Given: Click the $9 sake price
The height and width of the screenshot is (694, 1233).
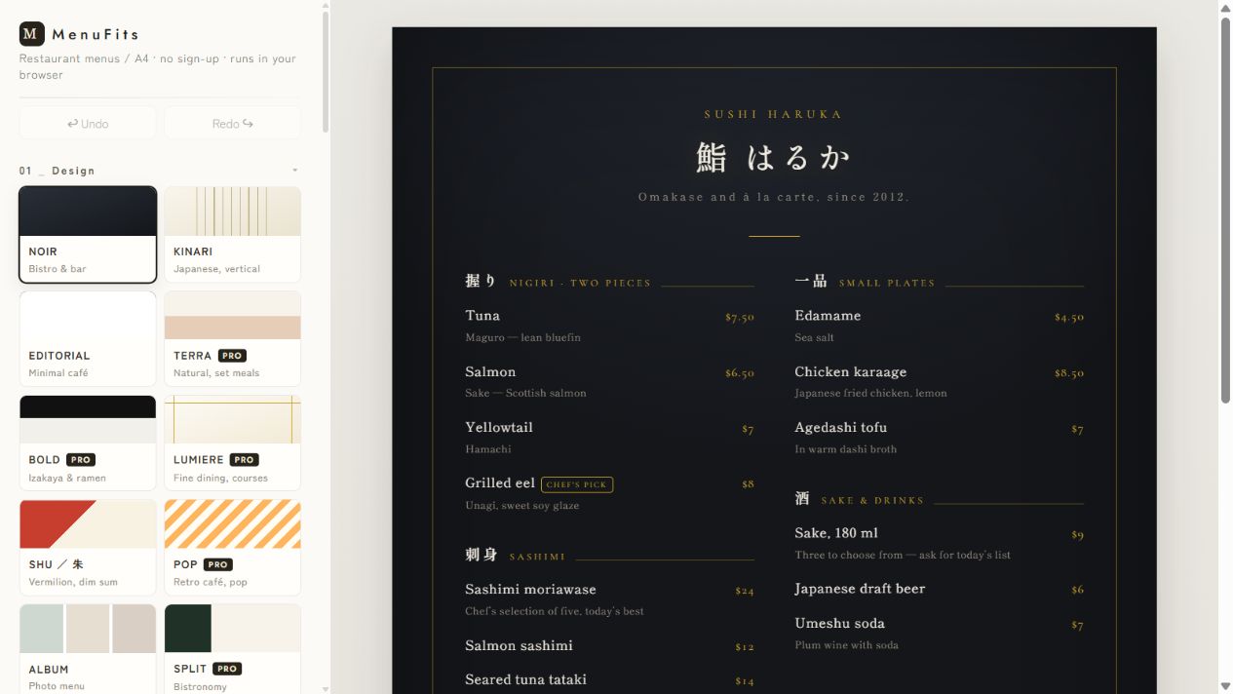Looking at the screenshot, I should (1077, 535).
